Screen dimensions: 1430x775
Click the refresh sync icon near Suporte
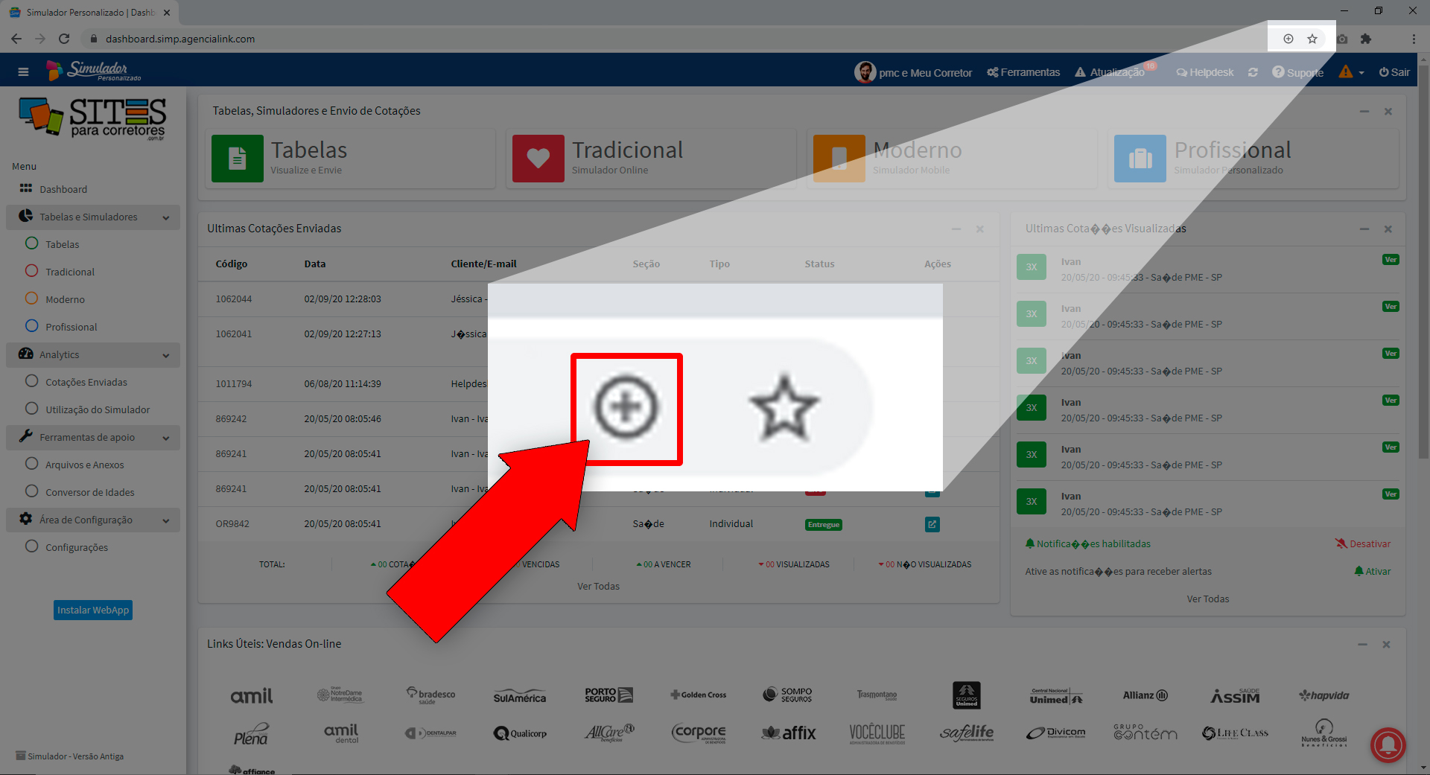tap(1253, 71)
